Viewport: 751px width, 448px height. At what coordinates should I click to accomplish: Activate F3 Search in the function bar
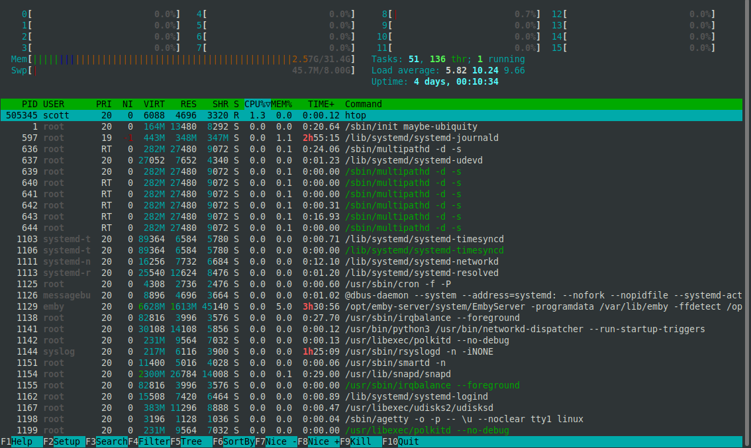(107, 441)
